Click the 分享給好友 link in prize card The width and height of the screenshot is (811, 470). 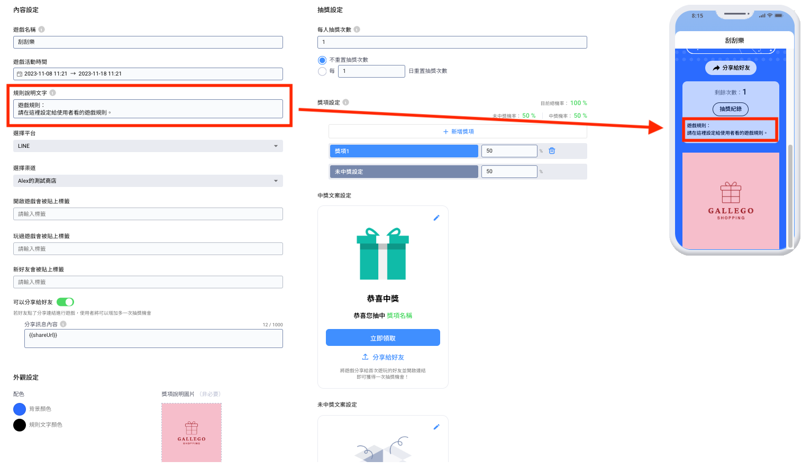point(383,358)
